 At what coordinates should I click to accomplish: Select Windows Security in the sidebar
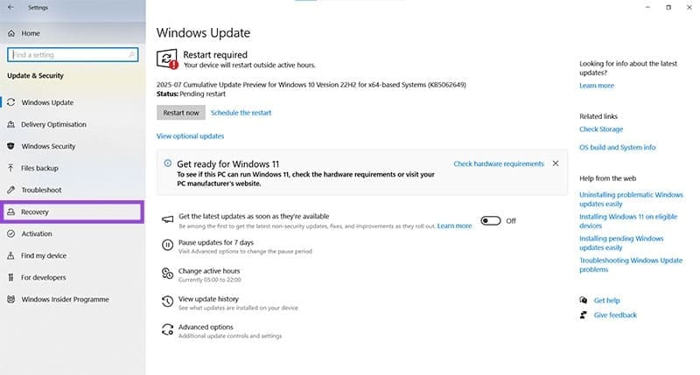pos(73,146)
